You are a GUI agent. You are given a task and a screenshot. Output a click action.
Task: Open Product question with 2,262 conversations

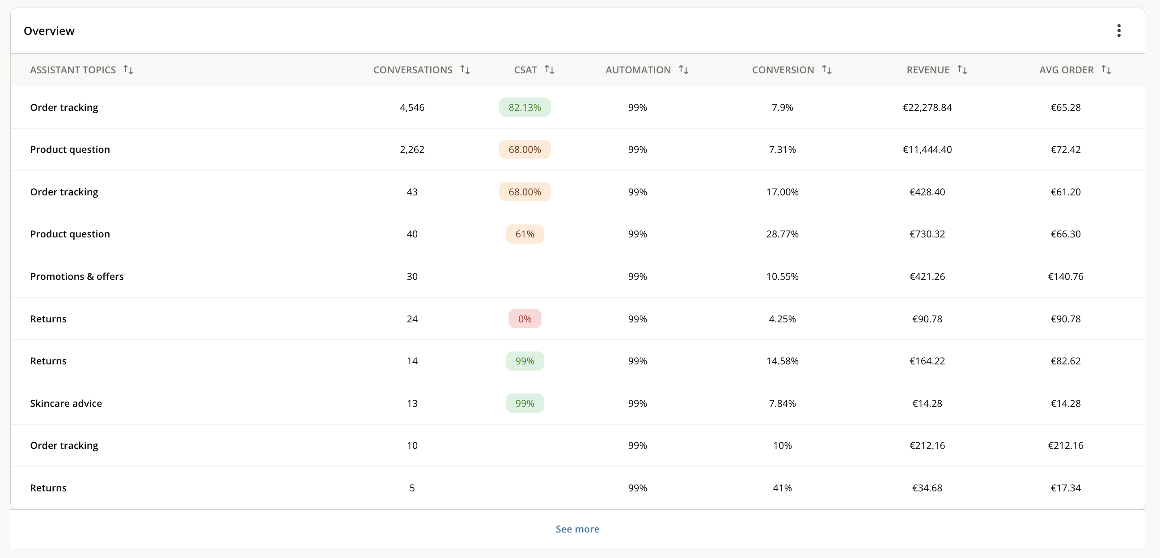tap(70, 149)
